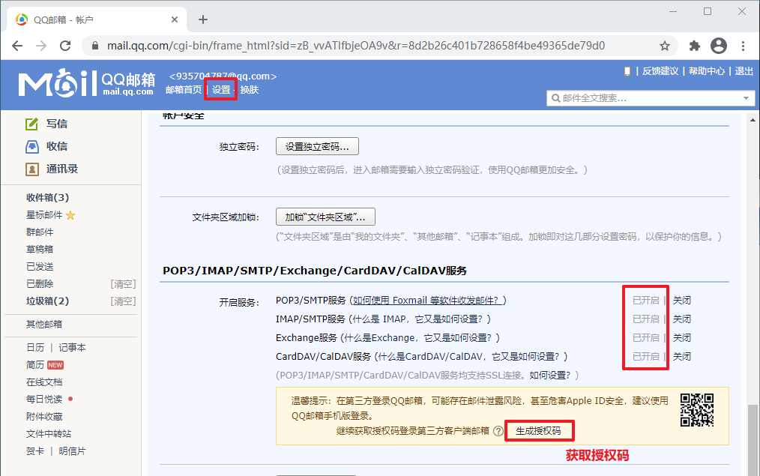The height and width of the screenshot is (476, 760).
Task: Disable the POP3/SMTP service via 关闭
Action: 682,300
